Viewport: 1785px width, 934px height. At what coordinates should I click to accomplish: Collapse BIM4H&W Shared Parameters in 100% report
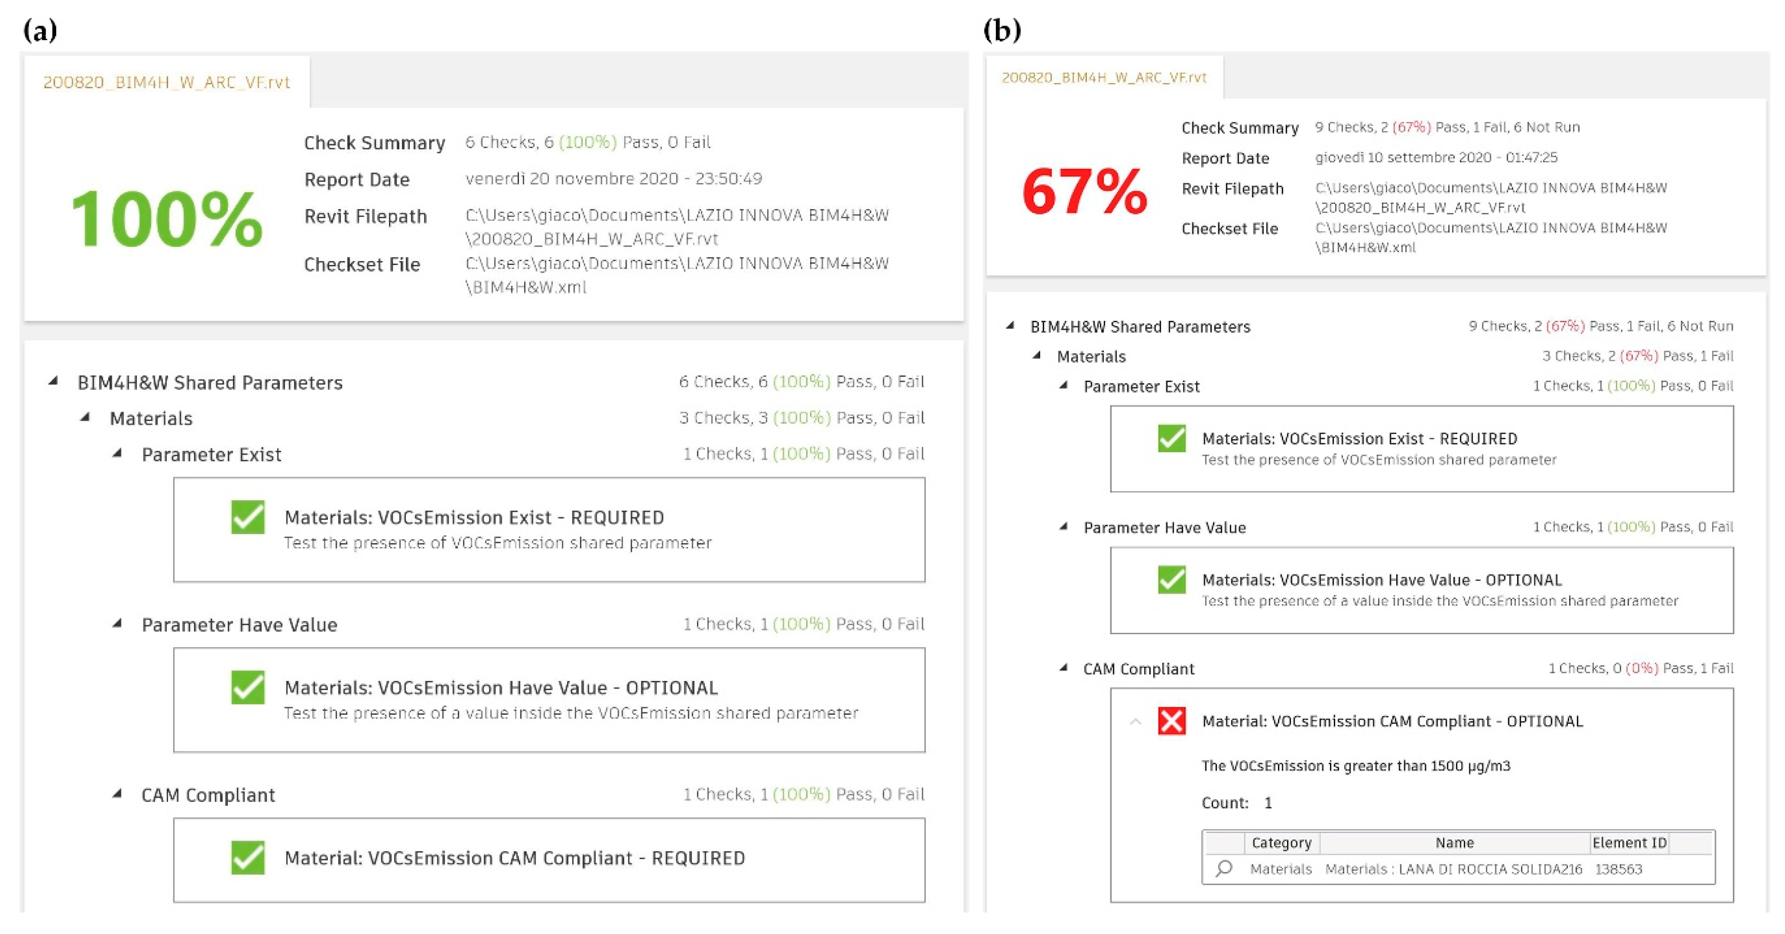53,381
